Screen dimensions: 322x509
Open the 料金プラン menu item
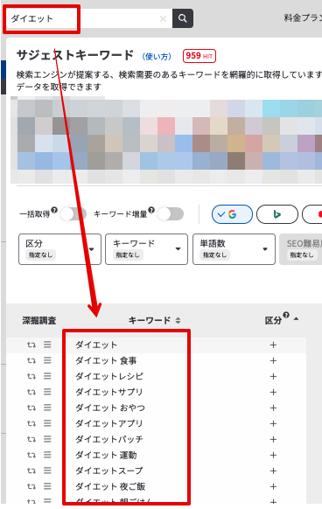[x=303, y=17]
